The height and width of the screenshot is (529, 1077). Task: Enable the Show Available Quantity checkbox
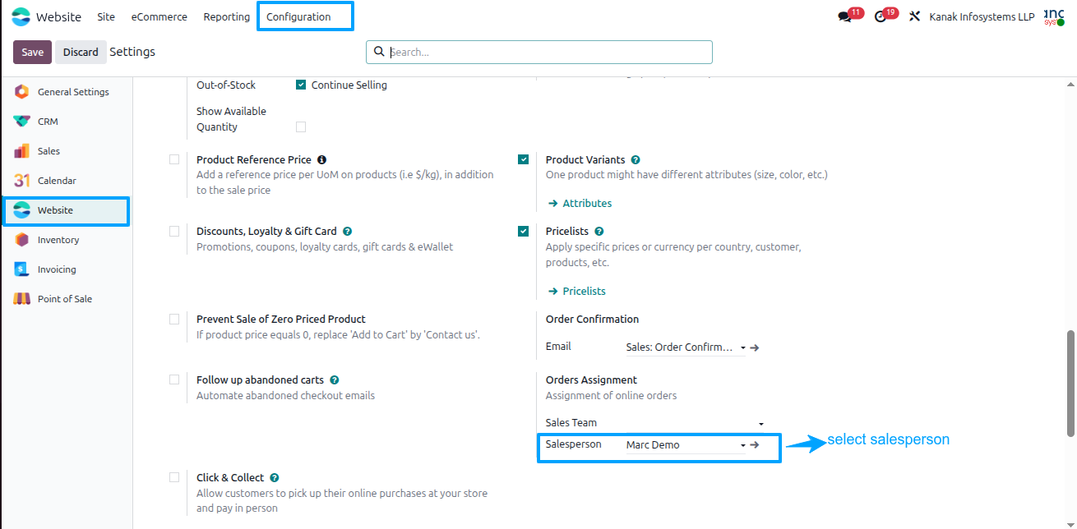tap(301, 126)
